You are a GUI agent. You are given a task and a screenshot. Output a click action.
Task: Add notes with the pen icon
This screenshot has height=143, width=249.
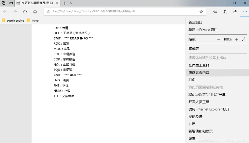[225, 12]
